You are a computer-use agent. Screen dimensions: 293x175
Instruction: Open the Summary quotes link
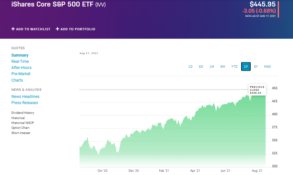point(20,55)
